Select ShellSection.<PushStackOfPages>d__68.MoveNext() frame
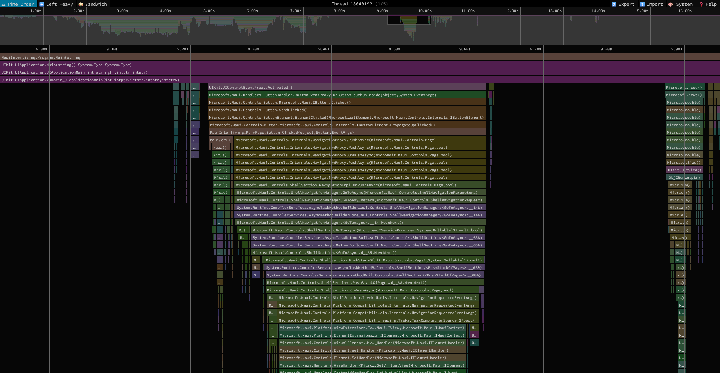The image size is (720, 373). [375, 282]
